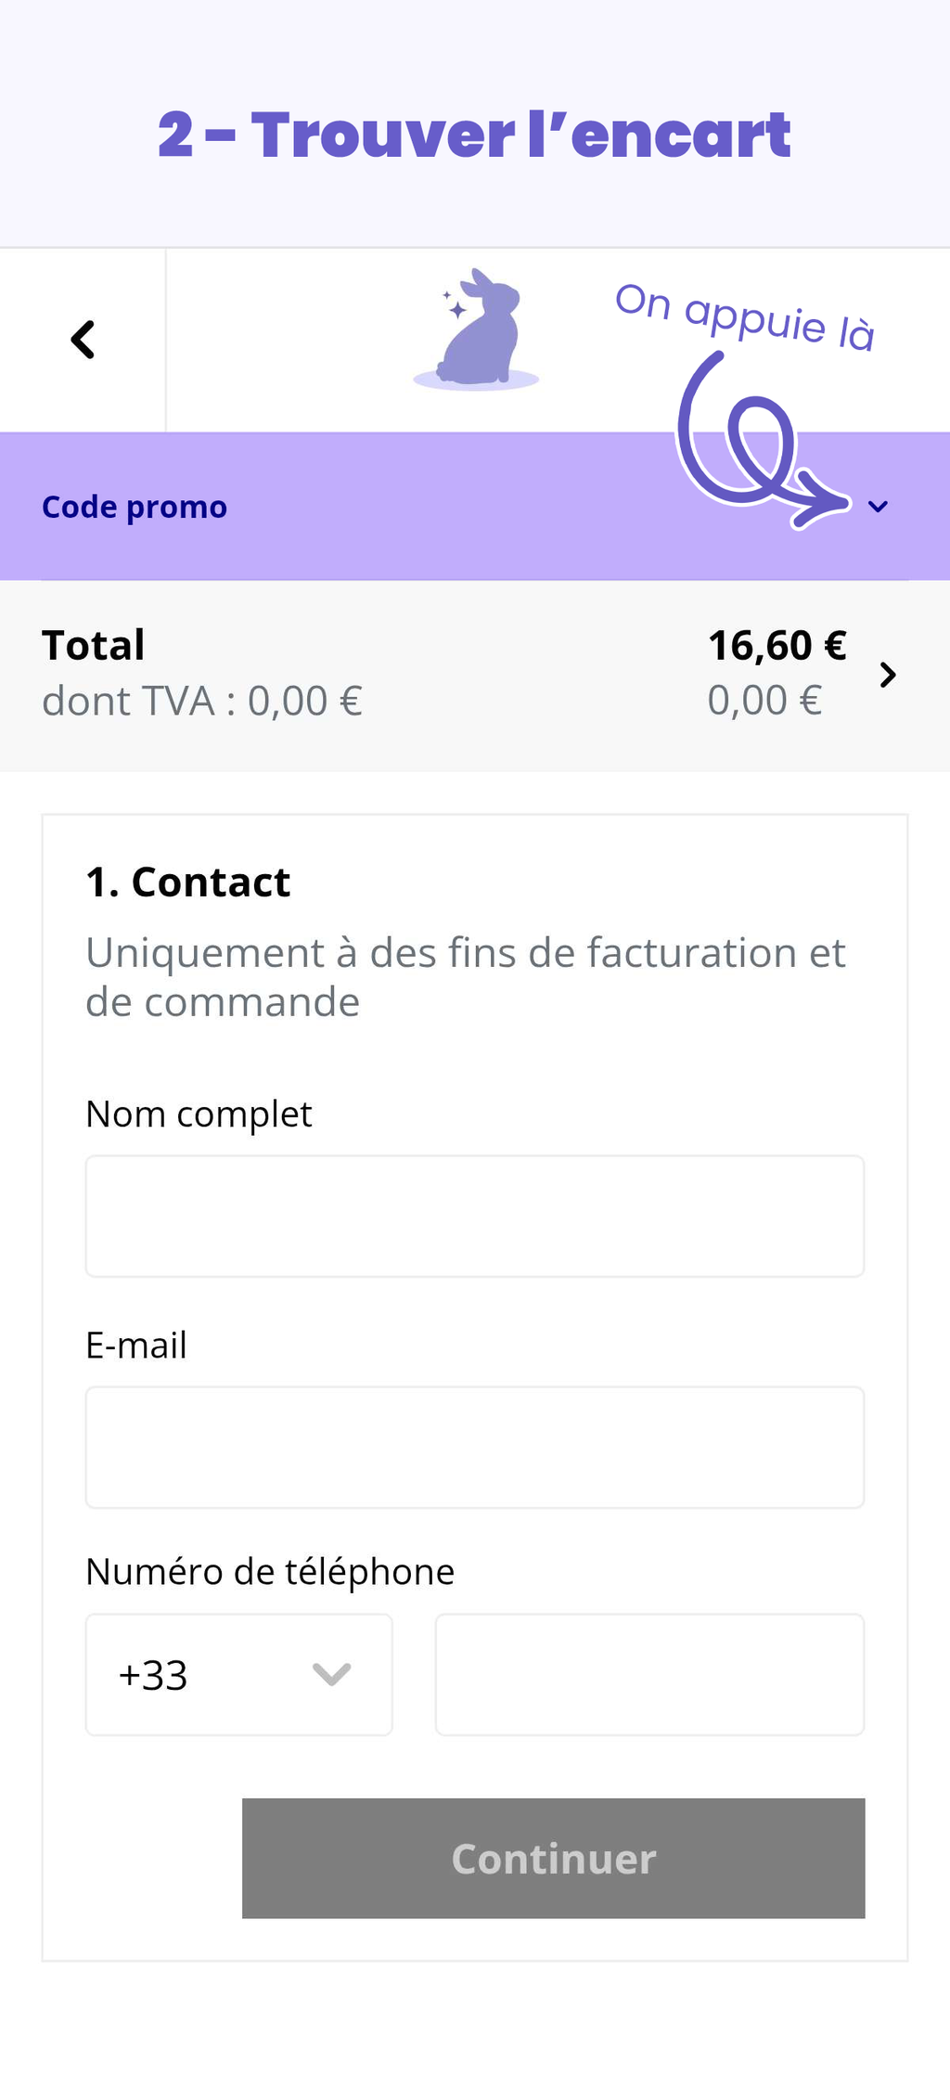This screenshot has width=950, height=2100.
Task: Click the "2 – Trouver l'encart" heading
Action: point(474,135)
